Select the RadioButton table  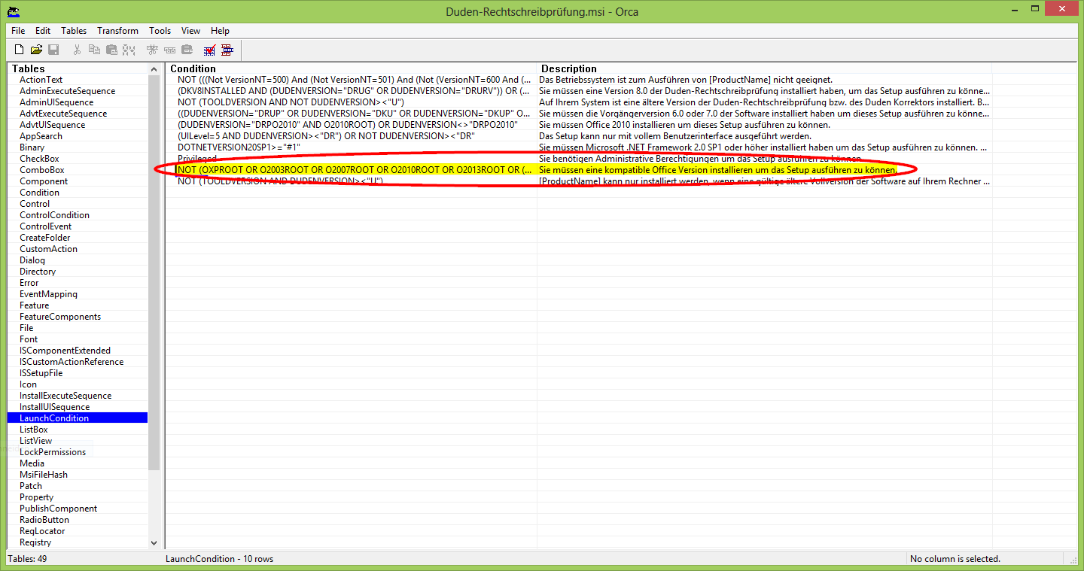point(44,520)
